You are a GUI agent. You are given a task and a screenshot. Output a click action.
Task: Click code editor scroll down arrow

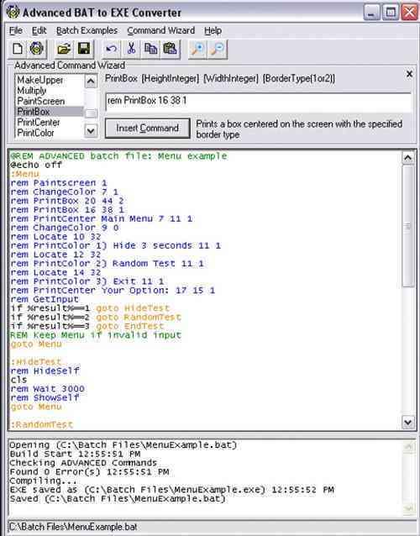pos(407,423)
